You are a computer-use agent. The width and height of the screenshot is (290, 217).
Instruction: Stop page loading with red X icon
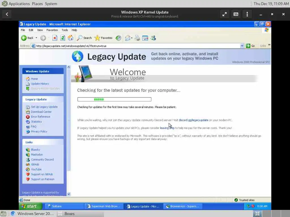click(55, 38)
